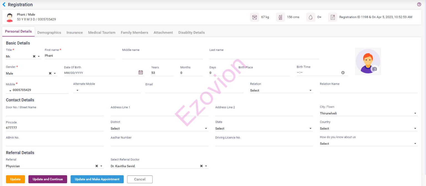Click Update and Make Appointment button

pos(97,179)
